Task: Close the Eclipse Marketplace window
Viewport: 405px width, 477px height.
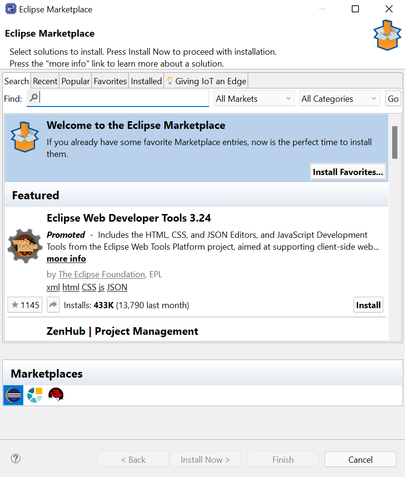Action: 389,9
